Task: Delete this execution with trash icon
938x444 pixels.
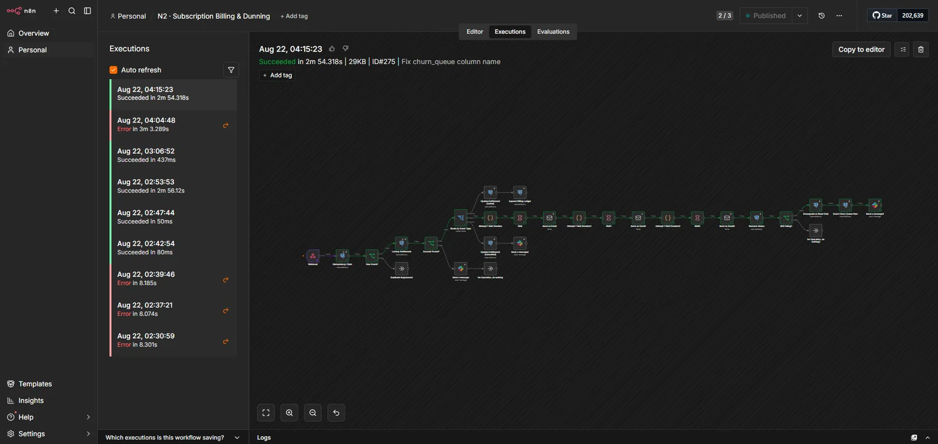Action: pyautogui.click(x=921, y=50)
